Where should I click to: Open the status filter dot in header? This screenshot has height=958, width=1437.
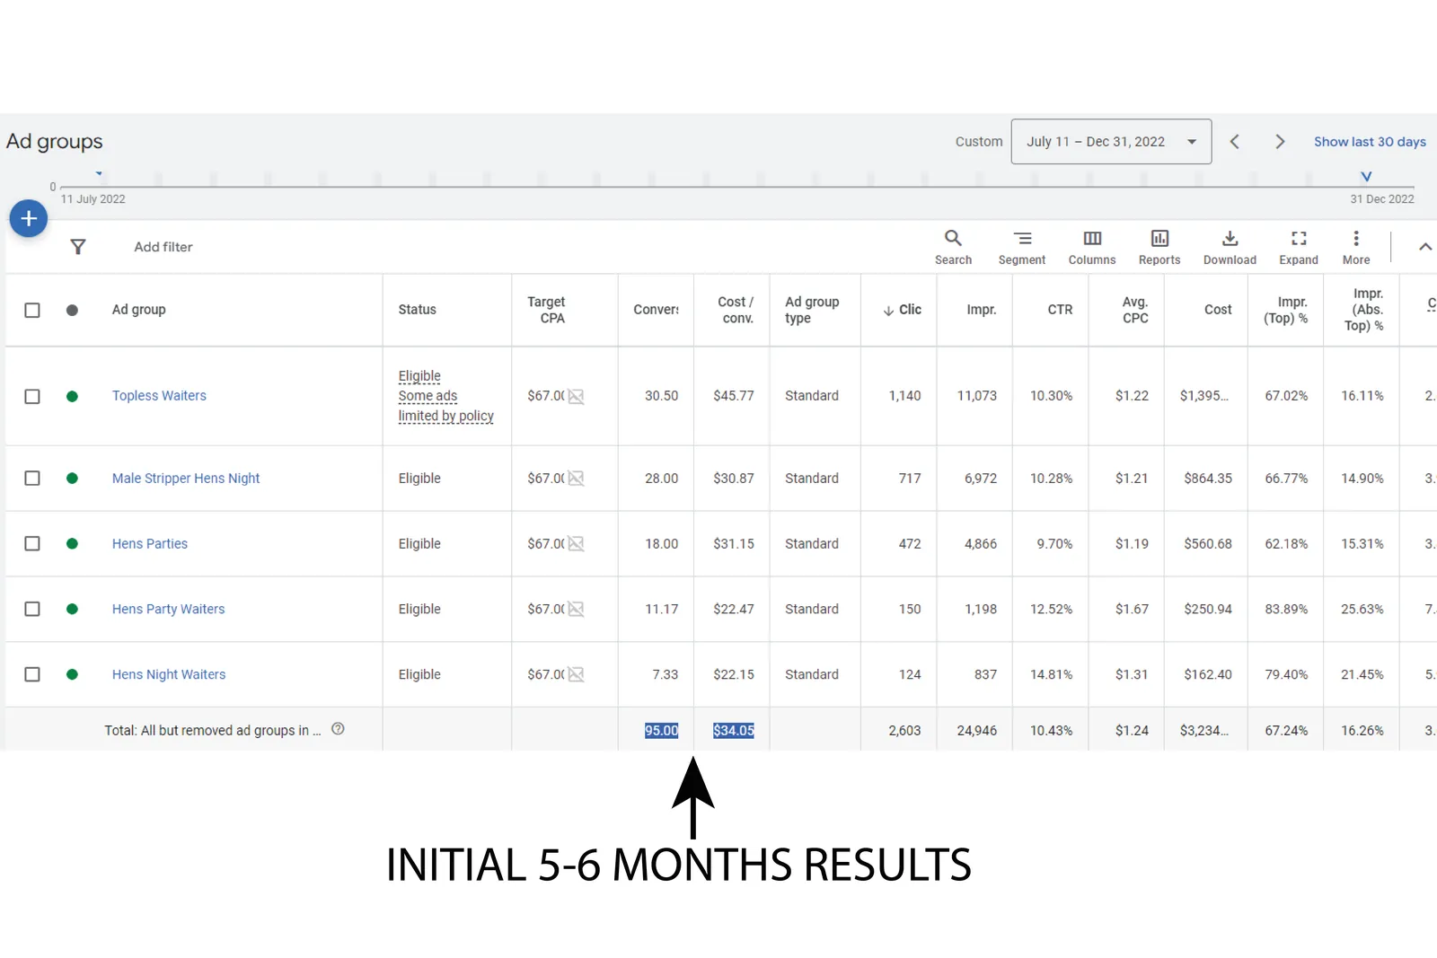tap(72, 310)
